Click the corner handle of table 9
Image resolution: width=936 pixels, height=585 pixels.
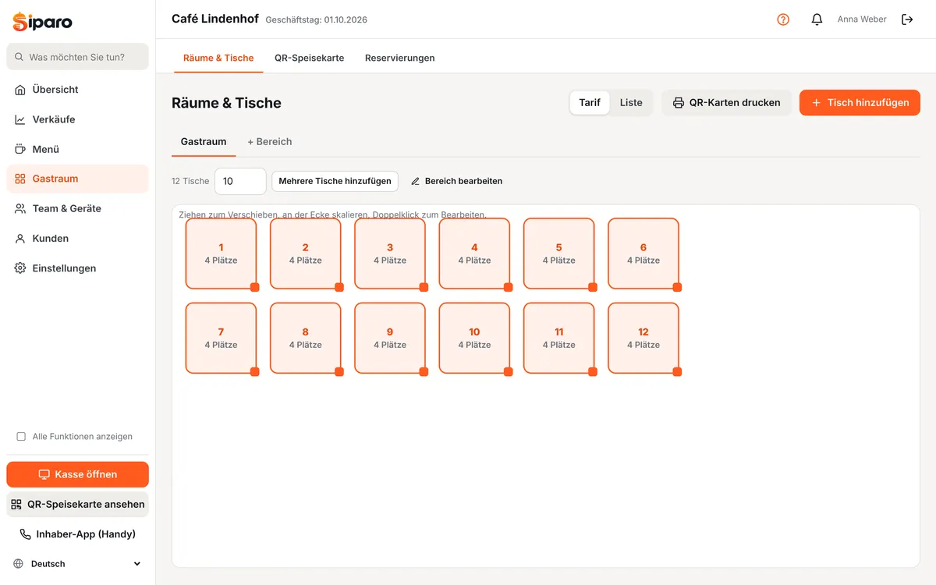424,371
